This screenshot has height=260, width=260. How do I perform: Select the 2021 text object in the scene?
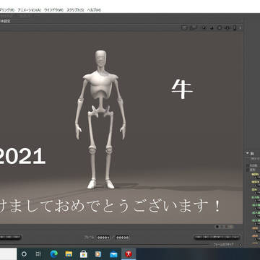pyautogui.click(x=22, y=156)
